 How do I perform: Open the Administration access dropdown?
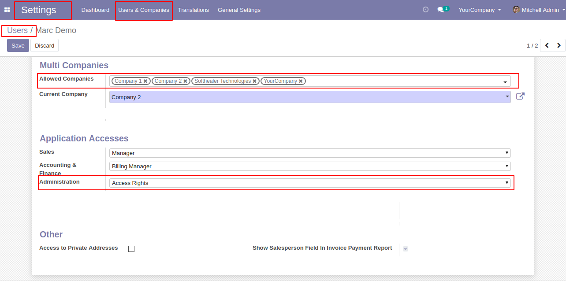coord(310,183)
